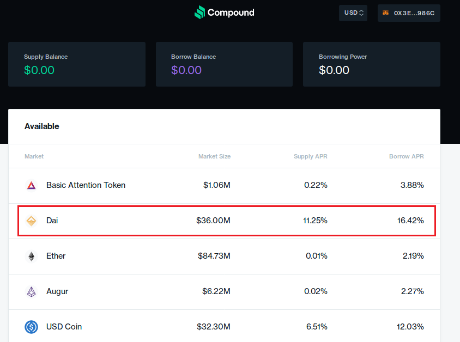Screen dimensions: 460x342
Task: Select the Augur market name
Action: point(57,291)
